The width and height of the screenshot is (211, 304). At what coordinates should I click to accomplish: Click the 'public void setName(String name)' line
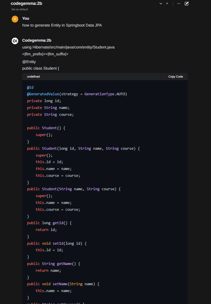[x=63, y=284]
